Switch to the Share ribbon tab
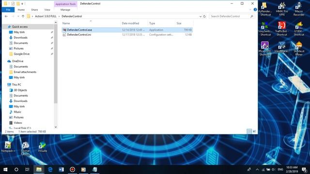Viewport: 310px width, 174px height. (x=34, y=10)
